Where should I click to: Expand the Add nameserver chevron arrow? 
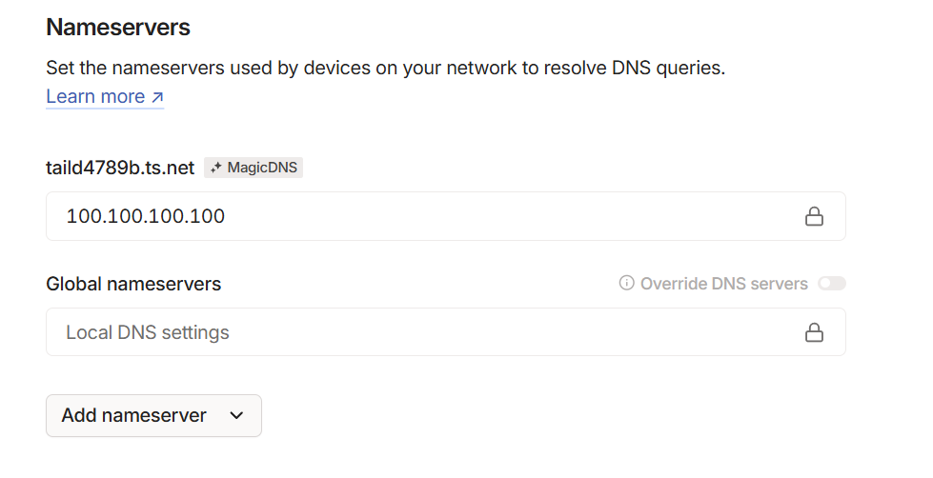(x=236, y=416)
